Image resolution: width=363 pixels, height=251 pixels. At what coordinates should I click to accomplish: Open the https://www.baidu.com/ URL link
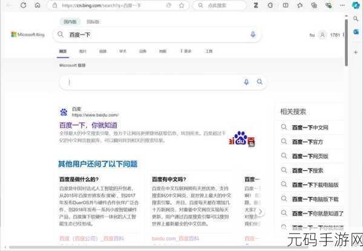pyautogui.click(x=95, y=115)
